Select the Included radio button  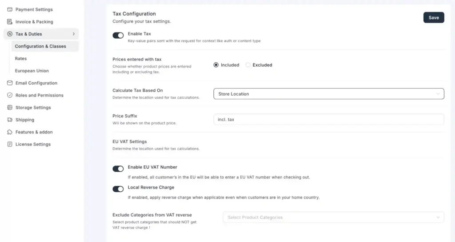pos(216,65)
